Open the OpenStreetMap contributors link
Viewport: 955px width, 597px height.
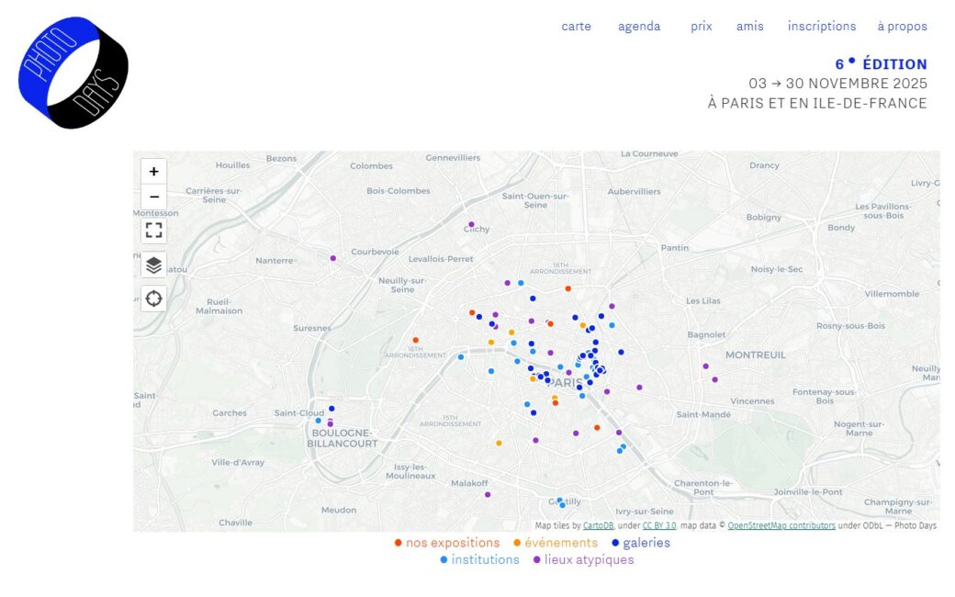[781, 525]
